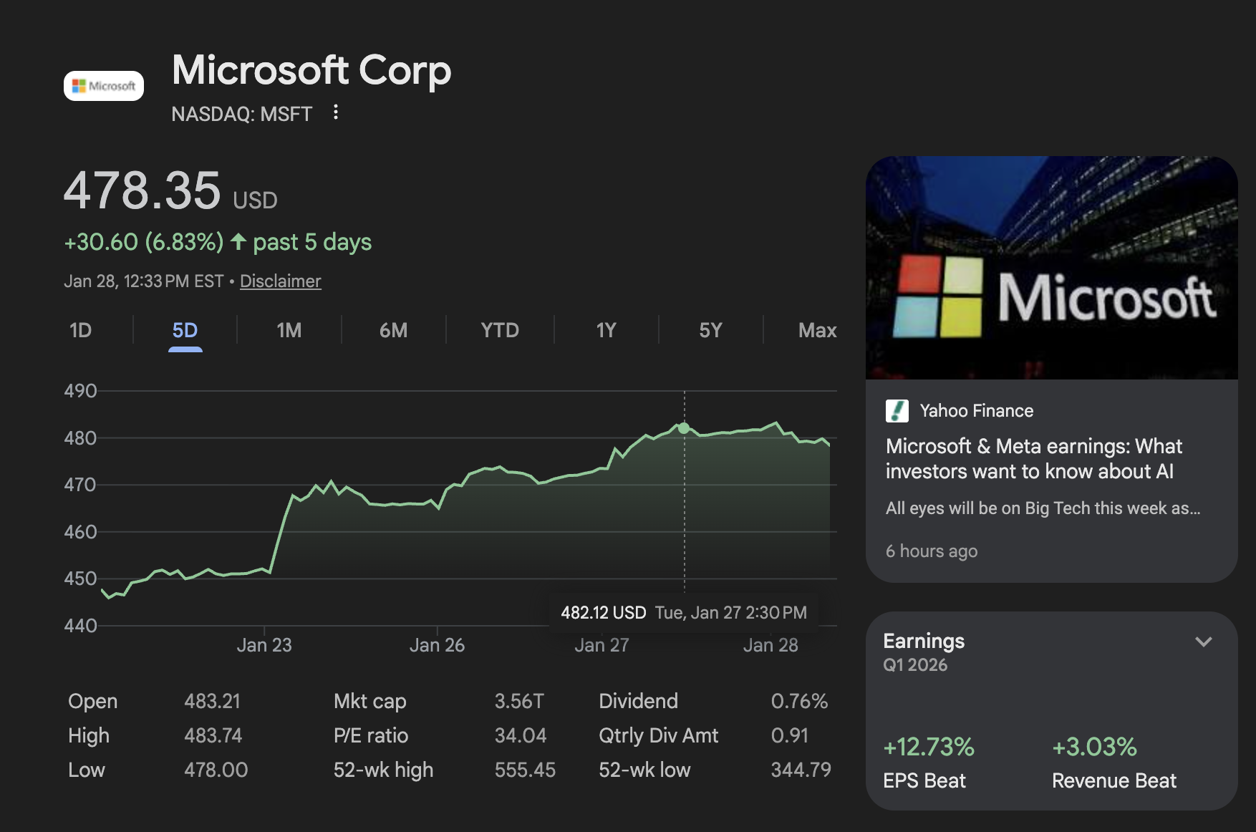Select the highlighted data point on the chart
Image resolution: width=1256 pixels, height=832 pixels.
[x=683, y=429]
